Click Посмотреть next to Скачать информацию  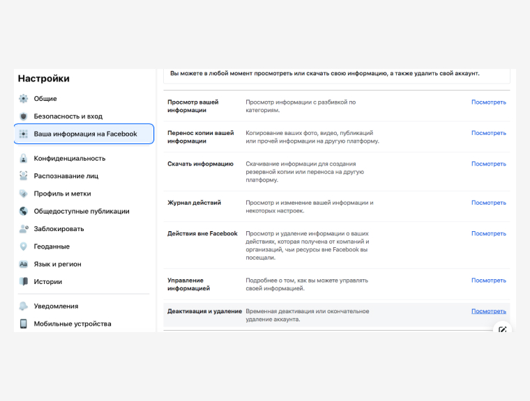click(x=488, y=164)
